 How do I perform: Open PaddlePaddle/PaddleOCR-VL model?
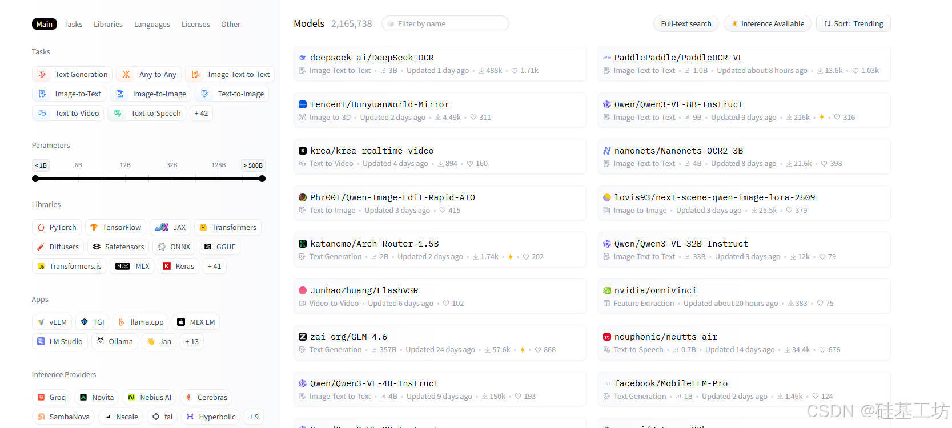coord(744,63)
